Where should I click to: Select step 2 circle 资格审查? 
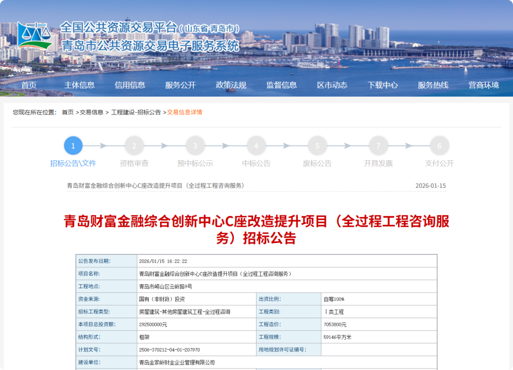coord(134,146)
